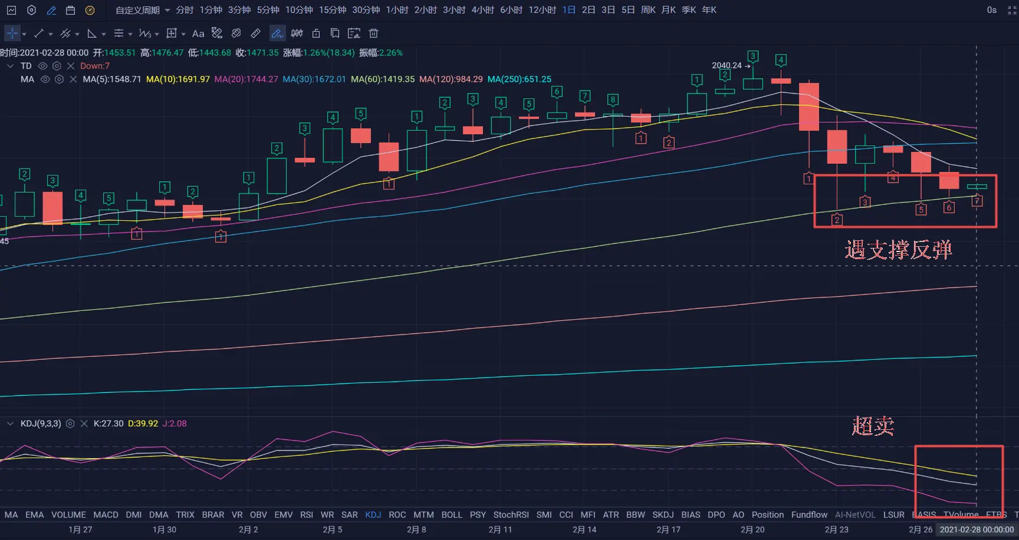Viewport: 1019px width, 540px height.
Task: Switch to the VOLUME indicator
Action: pyautogui.click(x=68, y=515)
